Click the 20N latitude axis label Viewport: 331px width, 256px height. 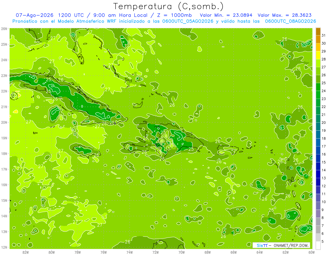[x=4, y=122]
